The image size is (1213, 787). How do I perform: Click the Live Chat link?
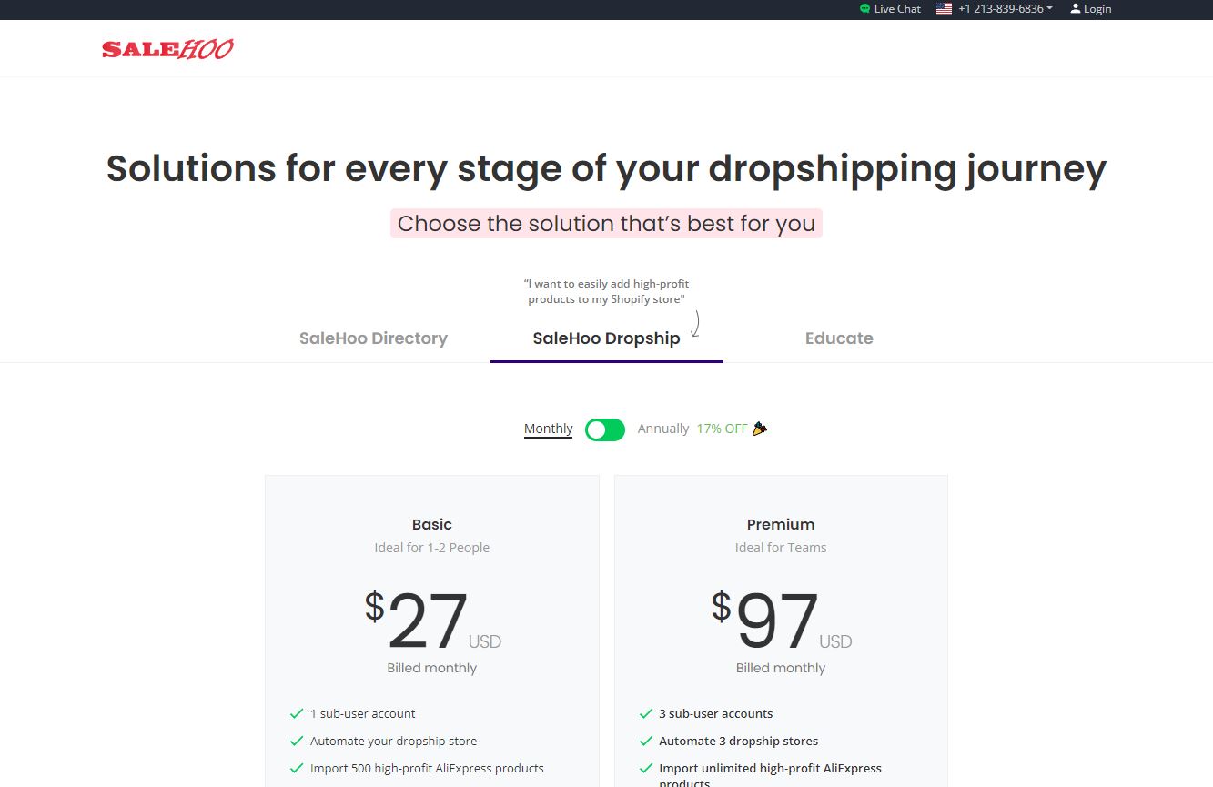point(897,9)
